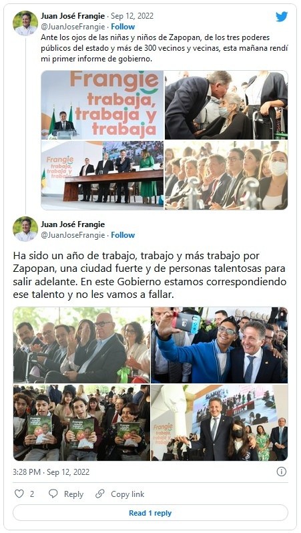
Task: Open the selfie photo with blue jacket student
Action: pyautogui.click(x=219, y=345)
